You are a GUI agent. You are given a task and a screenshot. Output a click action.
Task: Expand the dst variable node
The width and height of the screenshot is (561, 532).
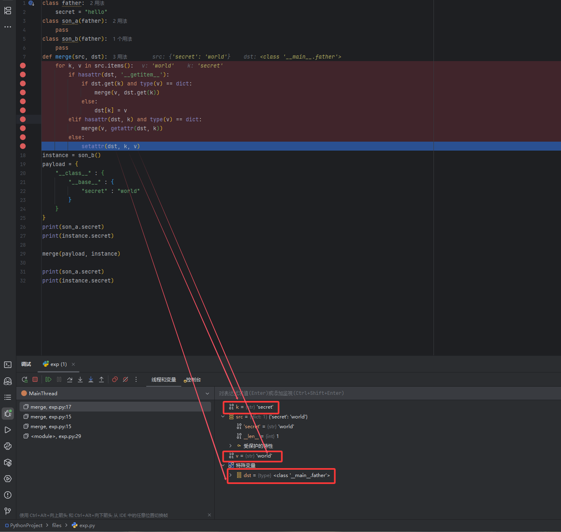tap(231, 475)
